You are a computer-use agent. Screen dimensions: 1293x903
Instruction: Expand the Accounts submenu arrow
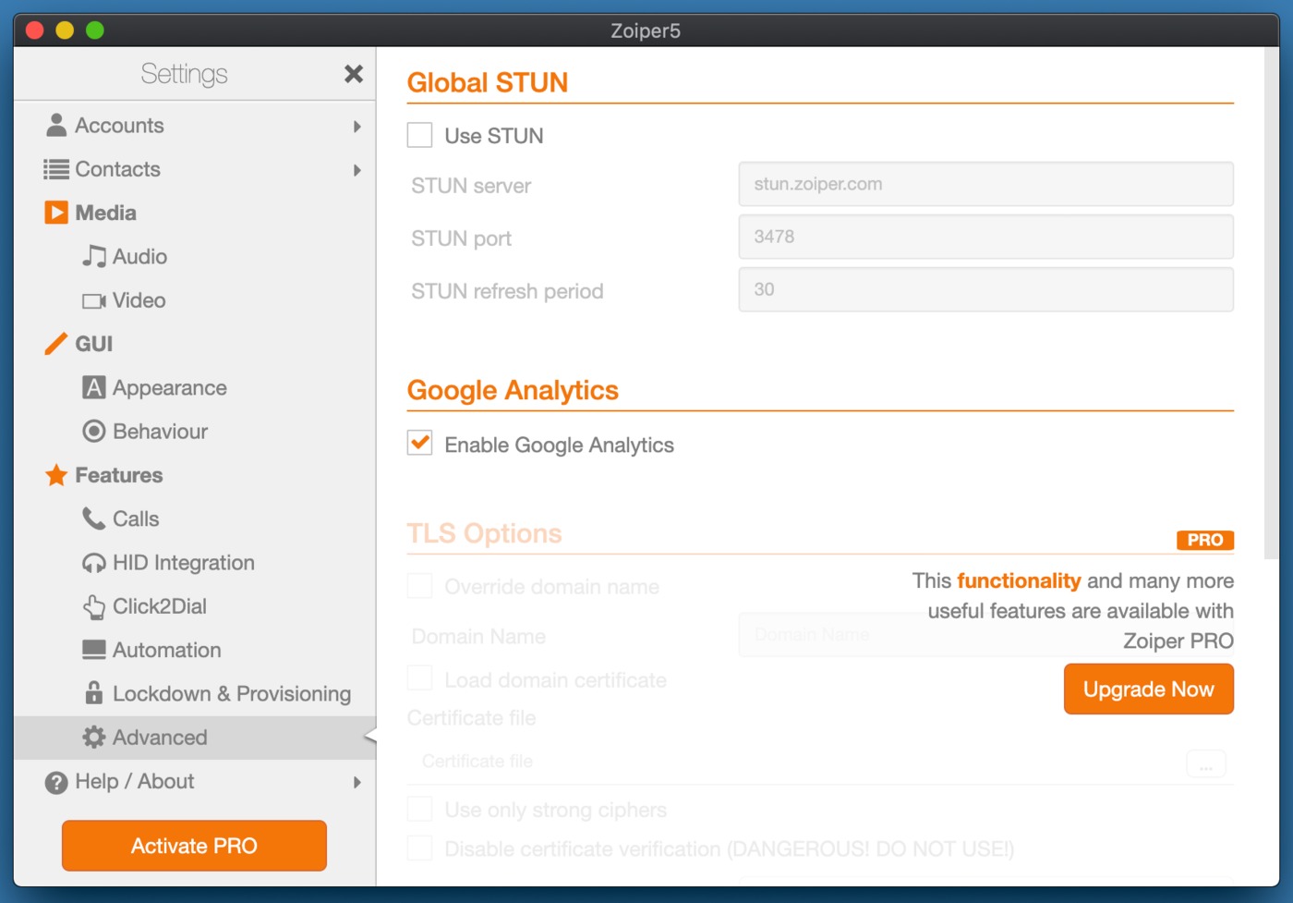tap(357, 127)
